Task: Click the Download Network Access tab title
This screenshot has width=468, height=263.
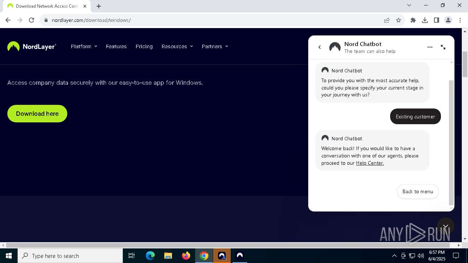Action: click(47, 6)
